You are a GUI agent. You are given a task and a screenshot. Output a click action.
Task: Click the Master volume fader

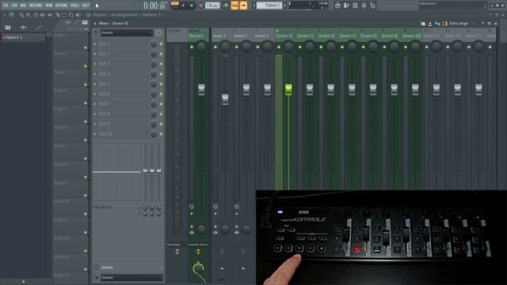[201, 89]
